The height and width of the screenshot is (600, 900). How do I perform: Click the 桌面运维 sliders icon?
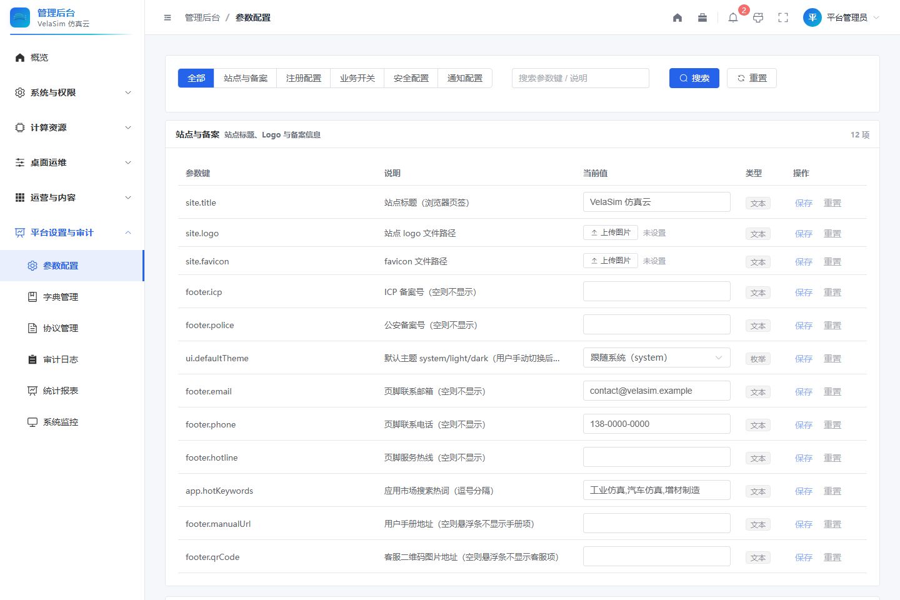pos(20,162)
